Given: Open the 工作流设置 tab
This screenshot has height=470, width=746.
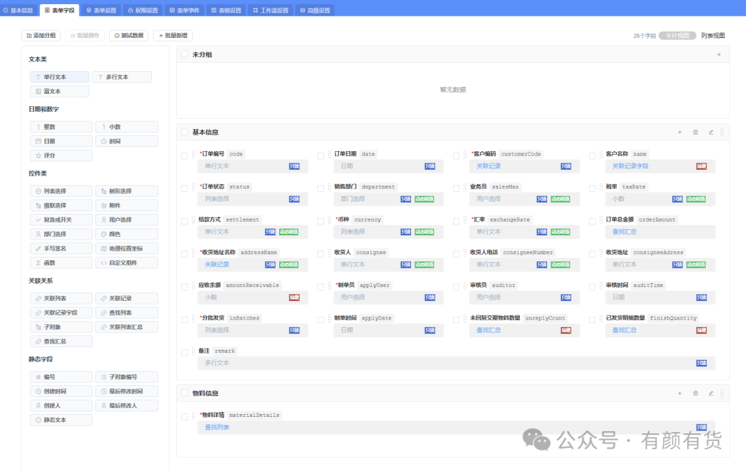Looking at the screenshot, I should (271, 10).
